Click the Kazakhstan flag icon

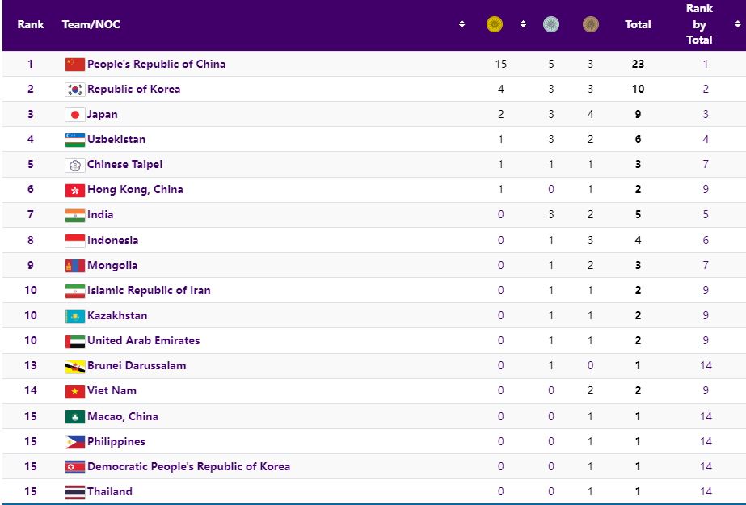click(74, 316)
